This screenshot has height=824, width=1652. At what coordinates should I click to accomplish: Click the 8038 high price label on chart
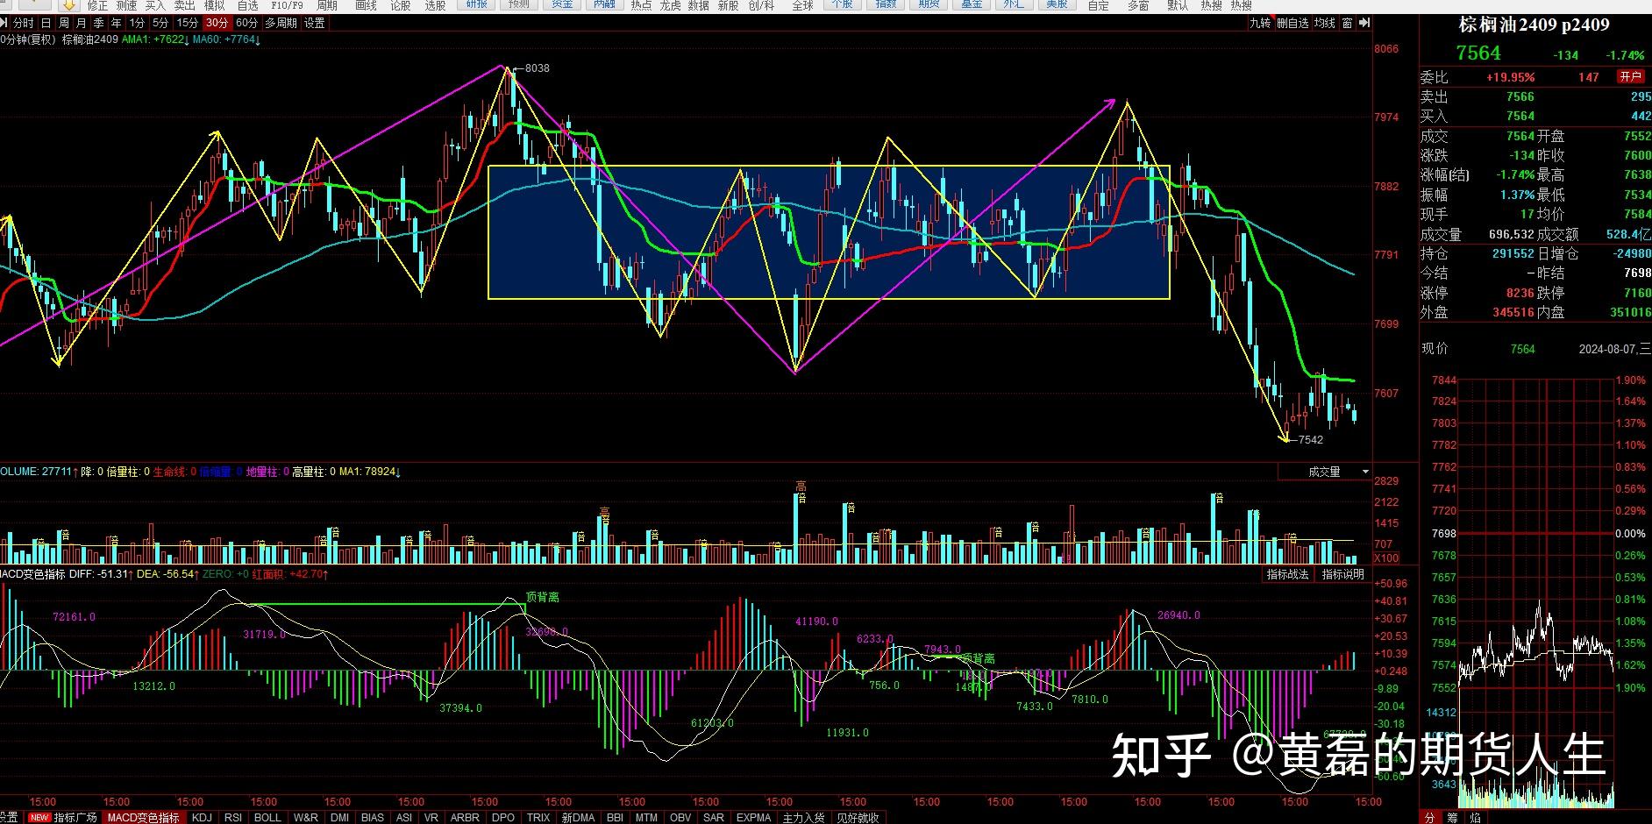[537, 68]
